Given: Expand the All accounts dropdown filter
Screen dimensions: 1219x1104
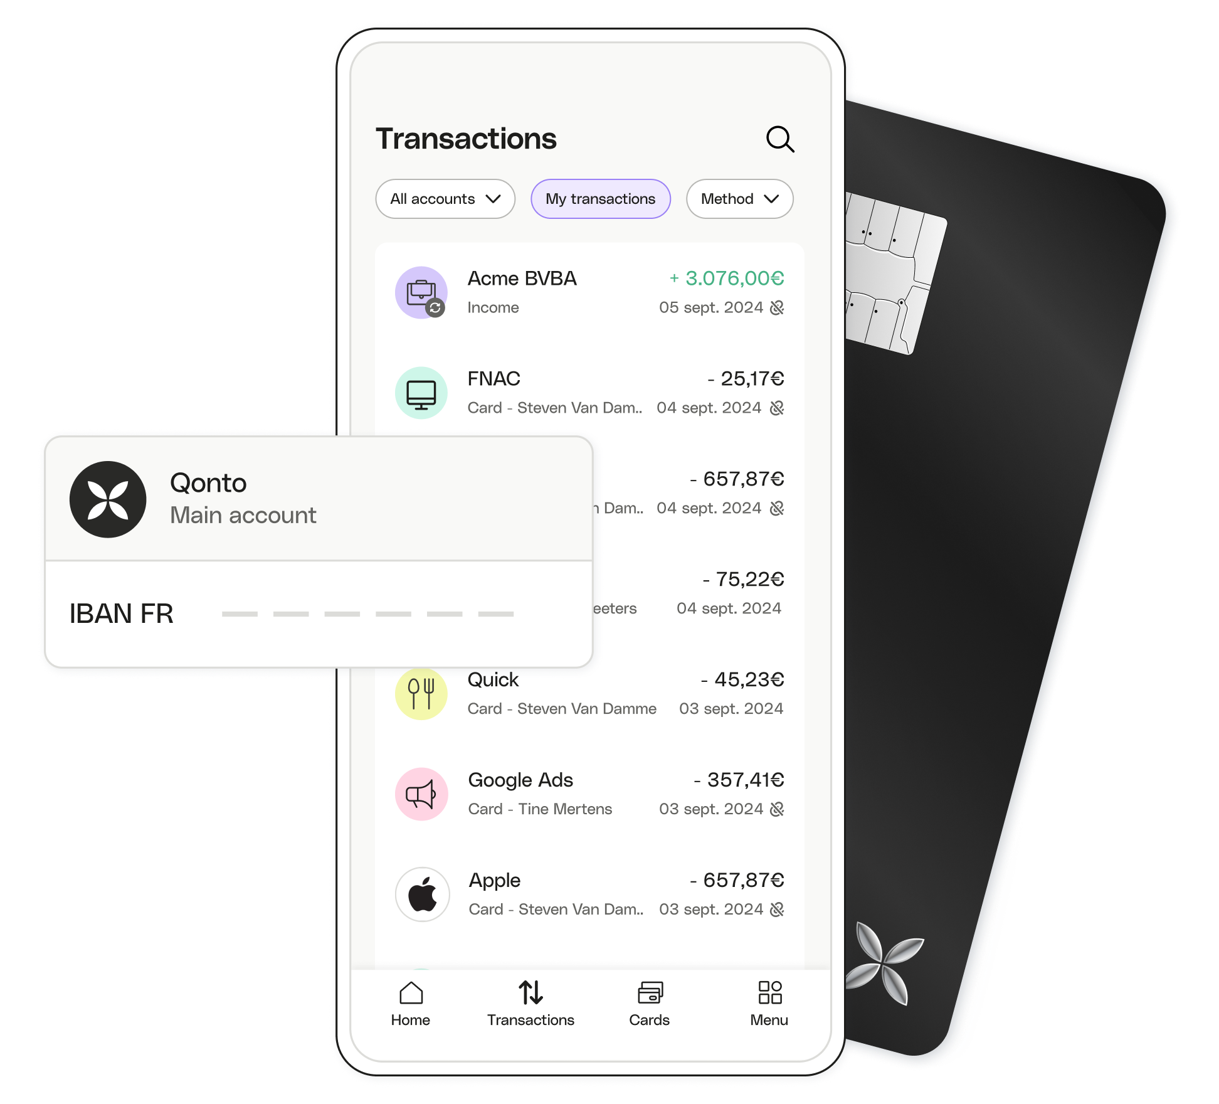Looking at the screenshot, I should pos(443,199).
